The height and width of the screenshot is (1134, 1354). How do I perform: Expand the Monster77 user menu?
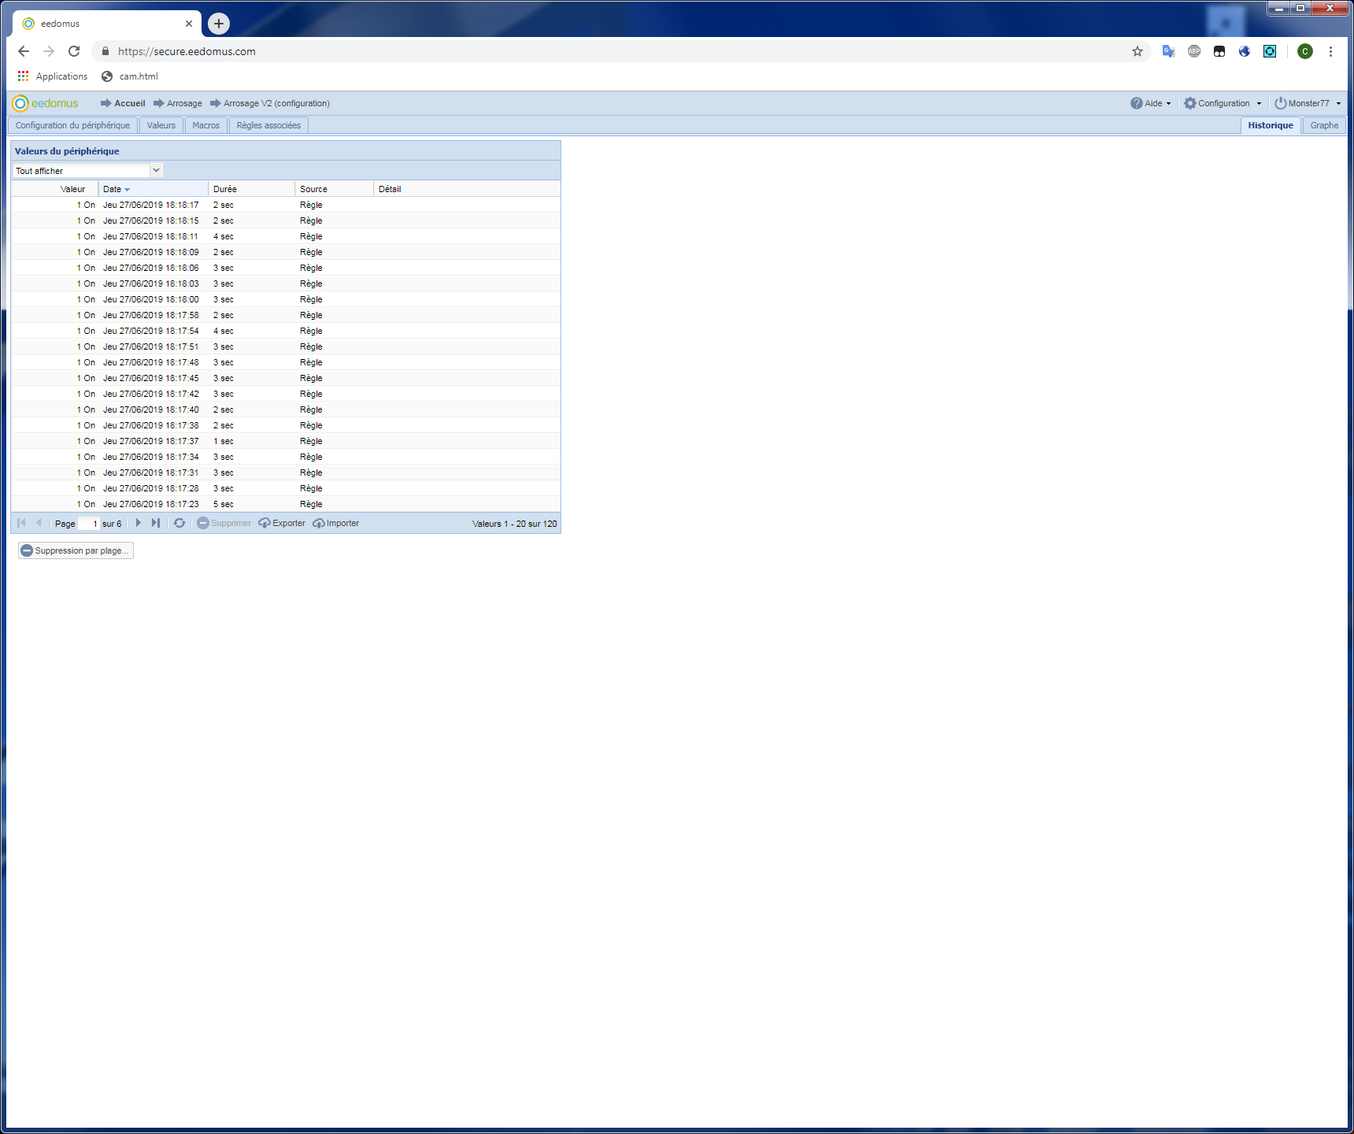1308,103
